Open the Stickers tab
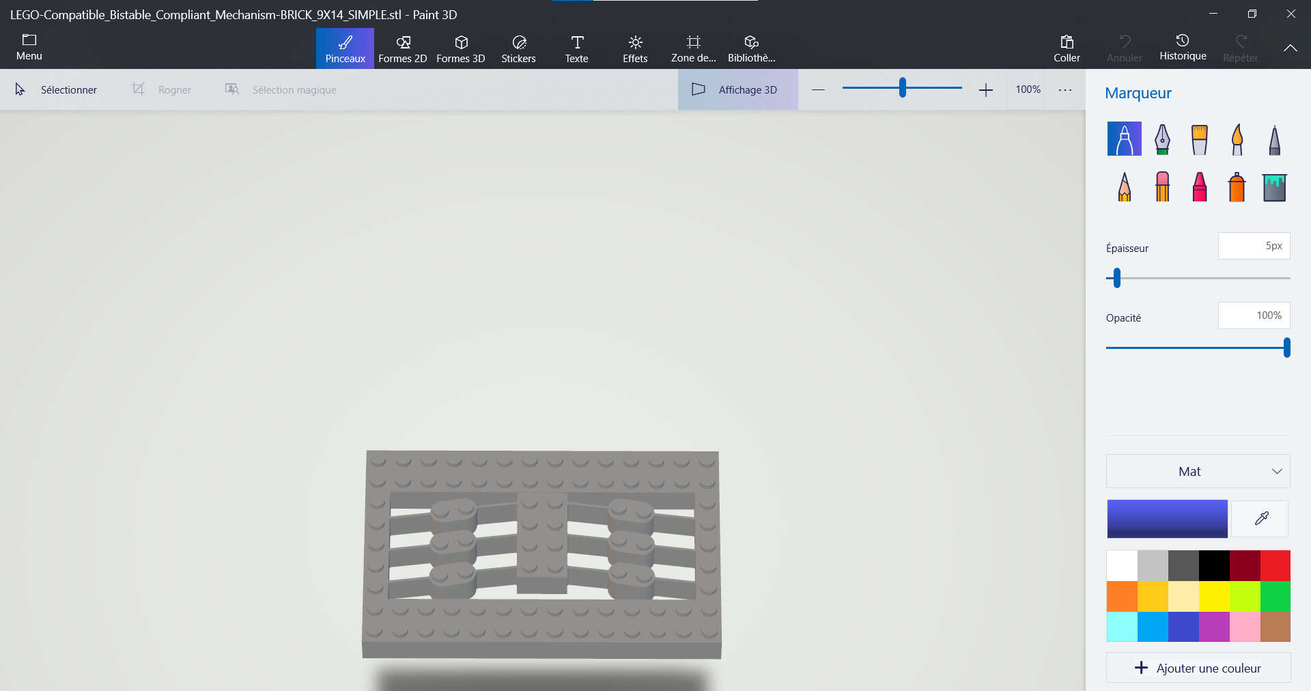 [x=518, y=48]
